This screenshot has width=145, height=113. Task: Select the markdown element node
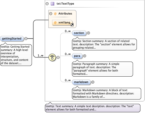(81, 82)
